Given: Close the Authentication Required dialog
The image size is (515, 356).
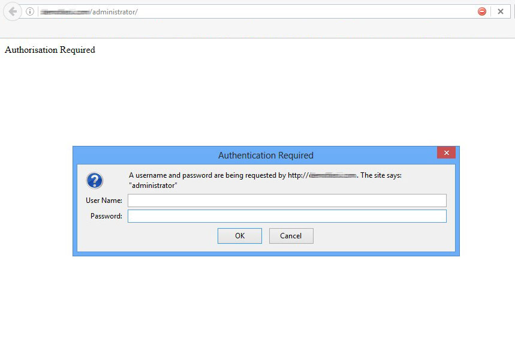Looking at the screenshot, I should 446,153.
